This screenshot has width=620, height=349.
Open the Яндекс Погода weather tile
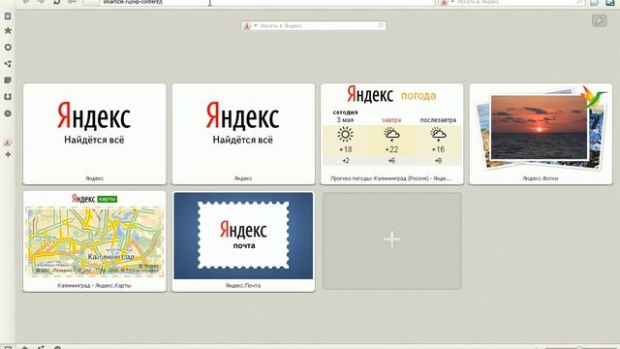point(391,134)
